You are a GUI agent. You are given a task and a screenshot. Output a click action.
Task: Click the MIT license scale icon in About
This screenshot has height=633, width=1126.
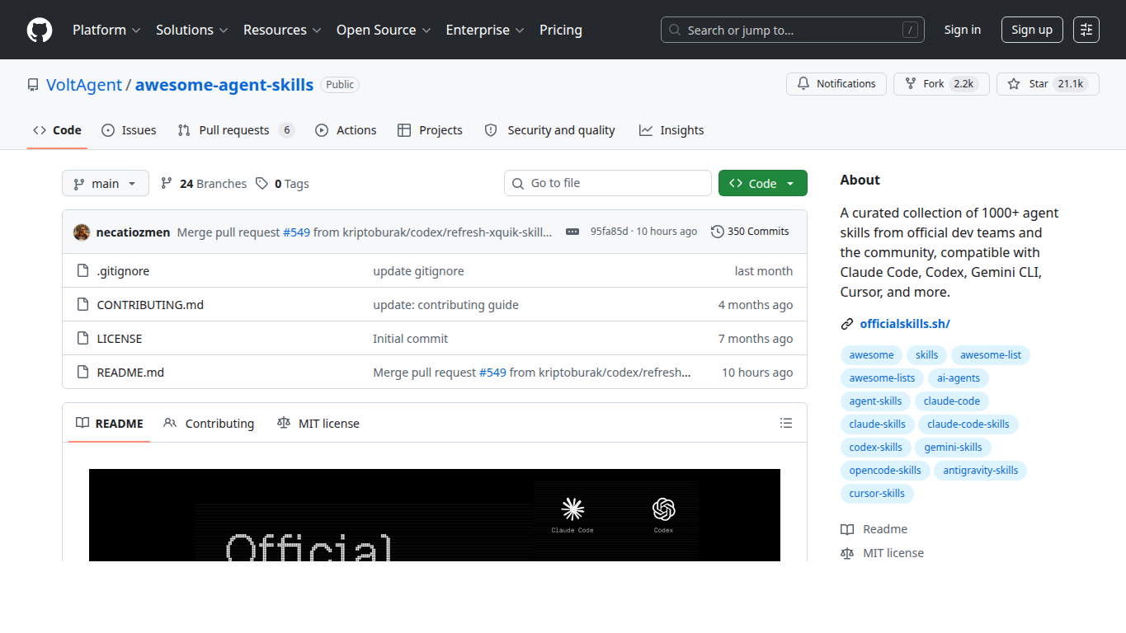coord(847,553)
